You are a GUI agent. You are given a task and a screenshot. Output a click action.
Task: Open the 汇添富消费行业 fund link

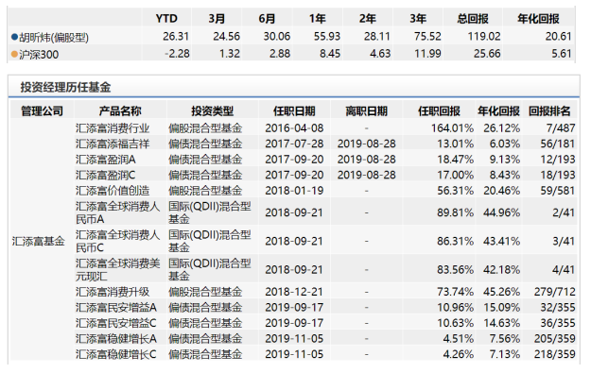[x=113, y=128]
